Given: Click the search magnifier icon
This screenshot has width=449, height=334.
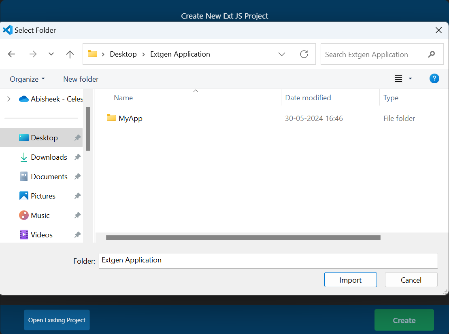Looking at the screenshot, I should coord(432,54).
